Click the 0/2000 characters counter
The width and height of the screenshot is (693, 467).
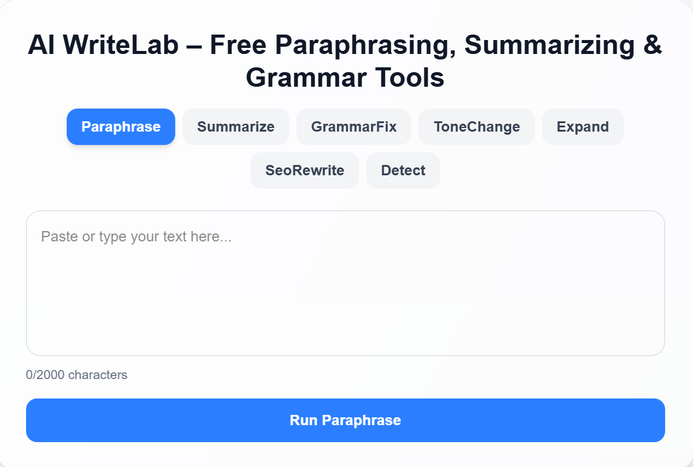(x=76, y=375)
